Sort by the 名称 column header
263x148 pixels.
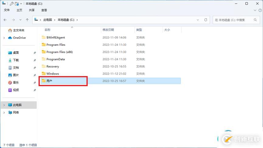pos(47,30)
